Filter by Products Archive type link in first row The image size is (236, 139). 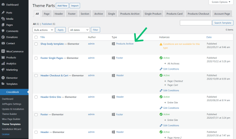click(x=125, y=44)
